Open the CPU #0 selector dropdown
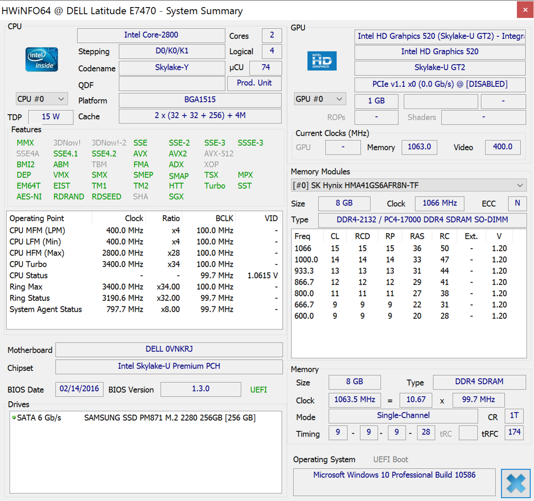 pos(42,99)
